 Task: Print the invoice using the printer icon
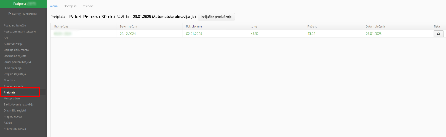tap(438, 34)
